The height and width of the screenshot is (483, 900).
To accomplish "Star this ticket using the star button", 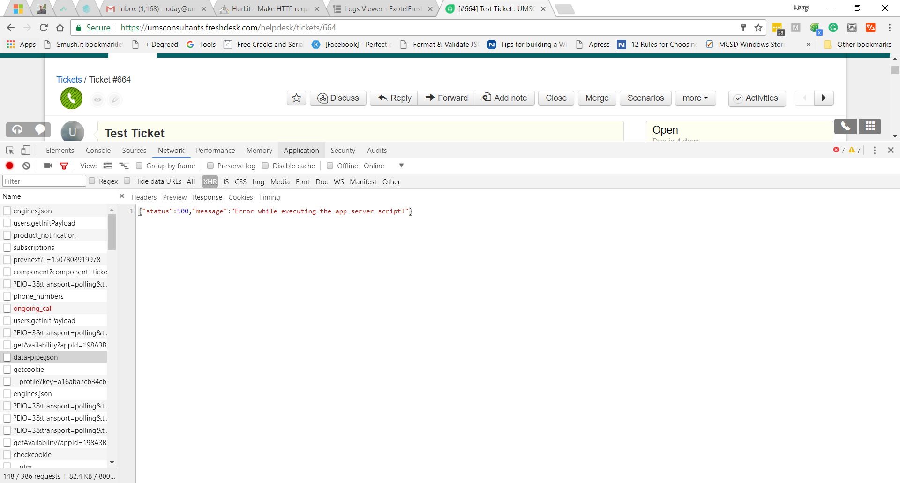I will click(x=296, y=98).
